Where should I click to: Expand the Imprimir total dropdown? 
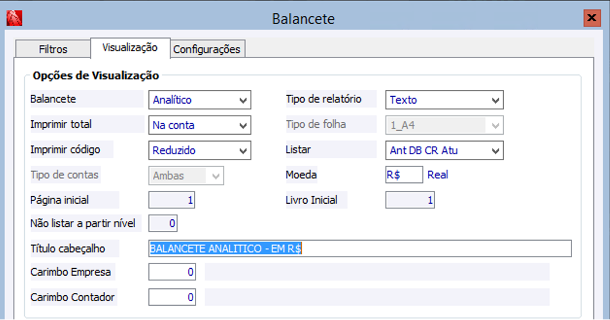(200, 125)
